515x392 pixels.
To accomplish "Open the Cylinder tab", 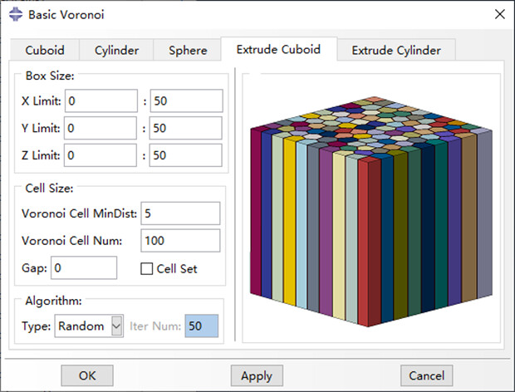I will point(116,50).
